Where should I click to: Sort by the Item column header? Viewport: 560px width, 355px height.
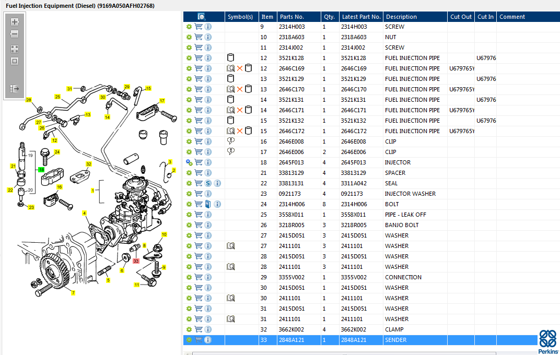267,17
